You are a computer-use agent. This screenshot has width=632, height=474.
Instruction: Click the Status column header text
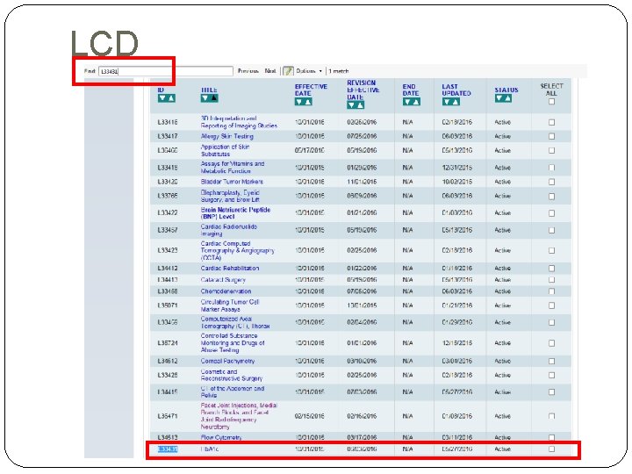click(506, 90)
